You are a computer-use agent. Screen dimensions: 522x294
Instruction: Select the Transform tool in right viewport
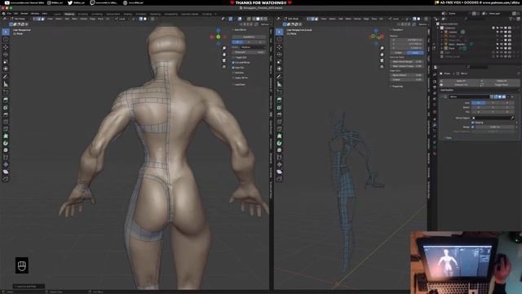pos(279,69)
